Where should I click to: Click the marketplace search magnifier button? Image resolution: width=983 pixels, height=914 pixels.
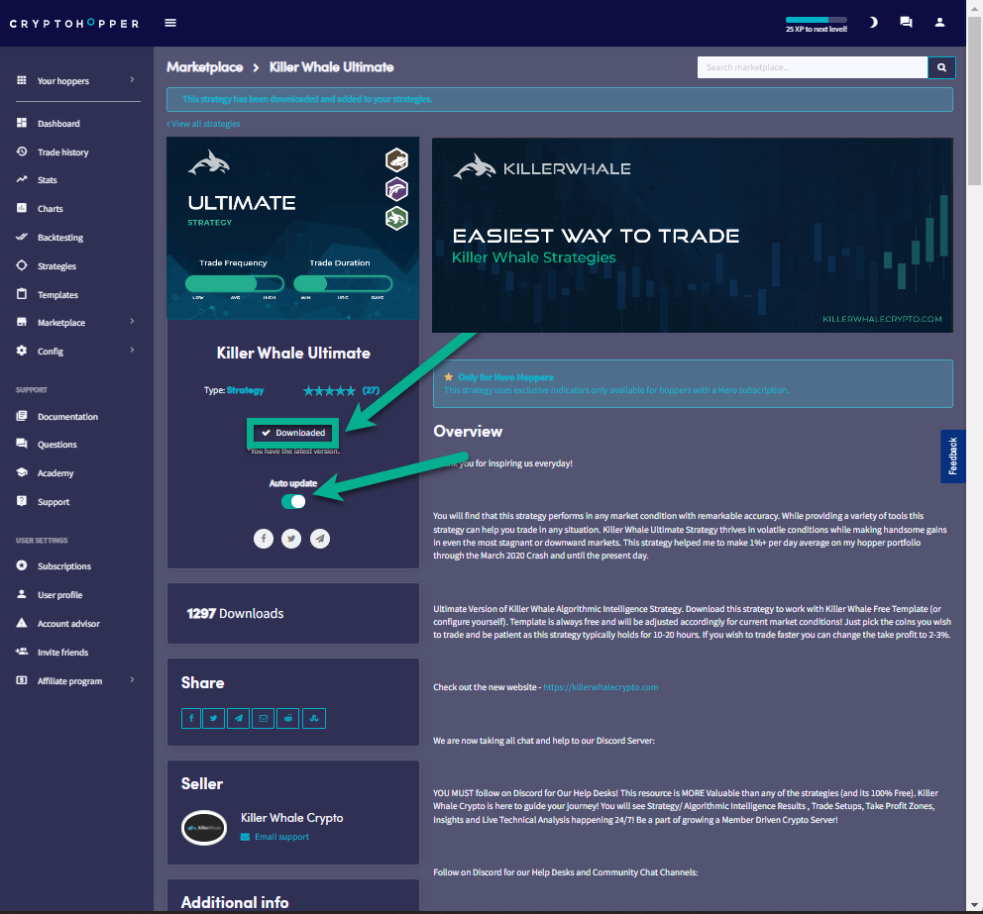tap(941, 67)
